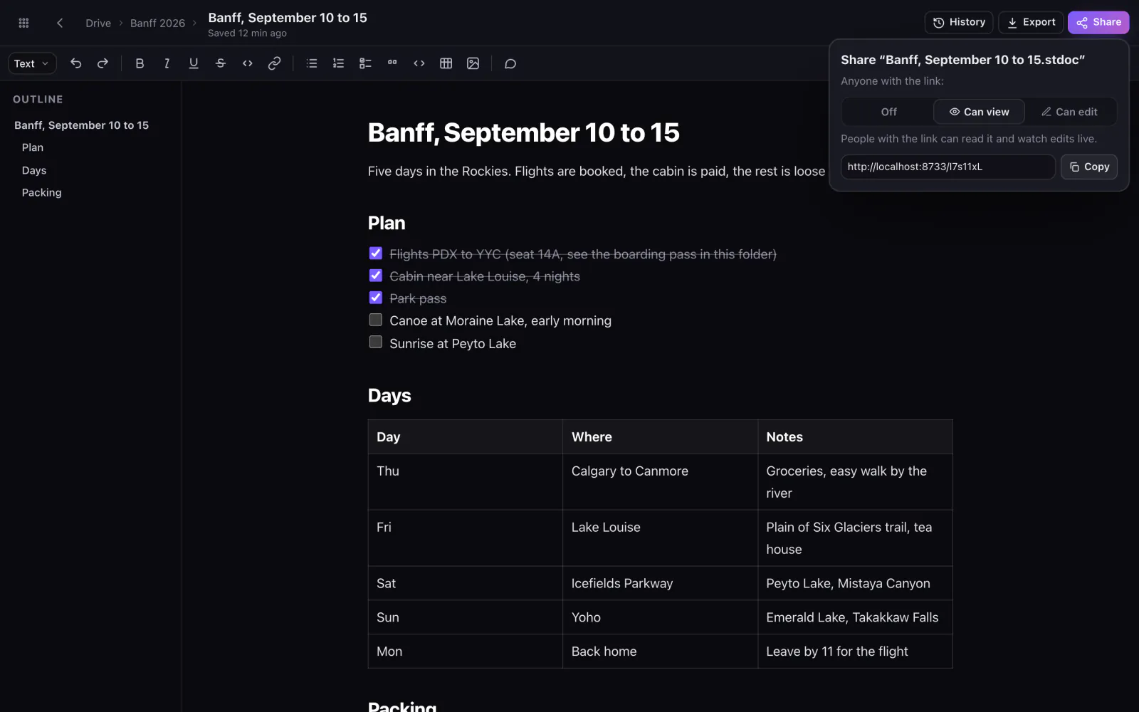Viewport: 1139px width, 712px height.
Task: Apply strikethrough formatting
Action: (x=221, y=63)
